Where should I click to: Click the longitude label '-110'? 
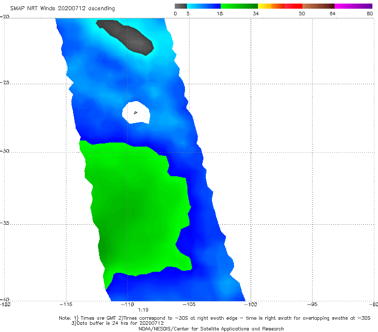pos(128,304)
